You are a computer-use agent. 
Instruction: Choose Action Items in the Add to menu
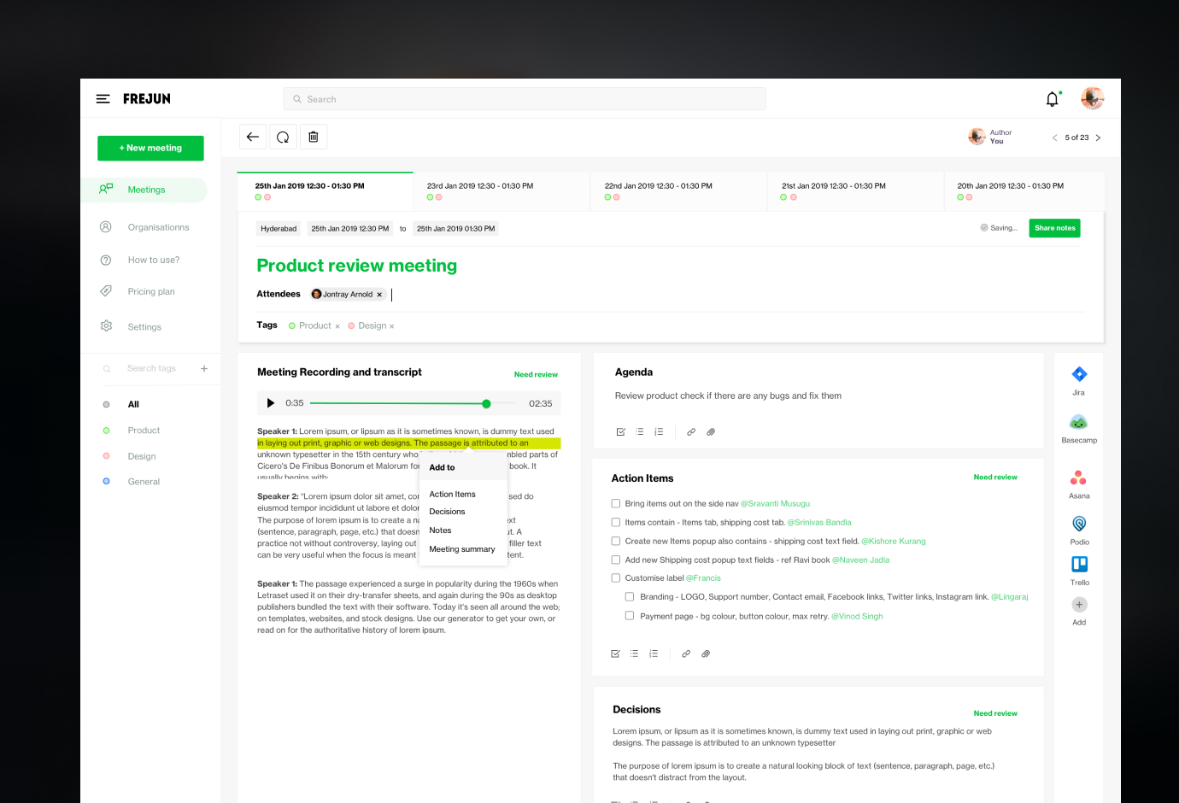pos(452,495)
